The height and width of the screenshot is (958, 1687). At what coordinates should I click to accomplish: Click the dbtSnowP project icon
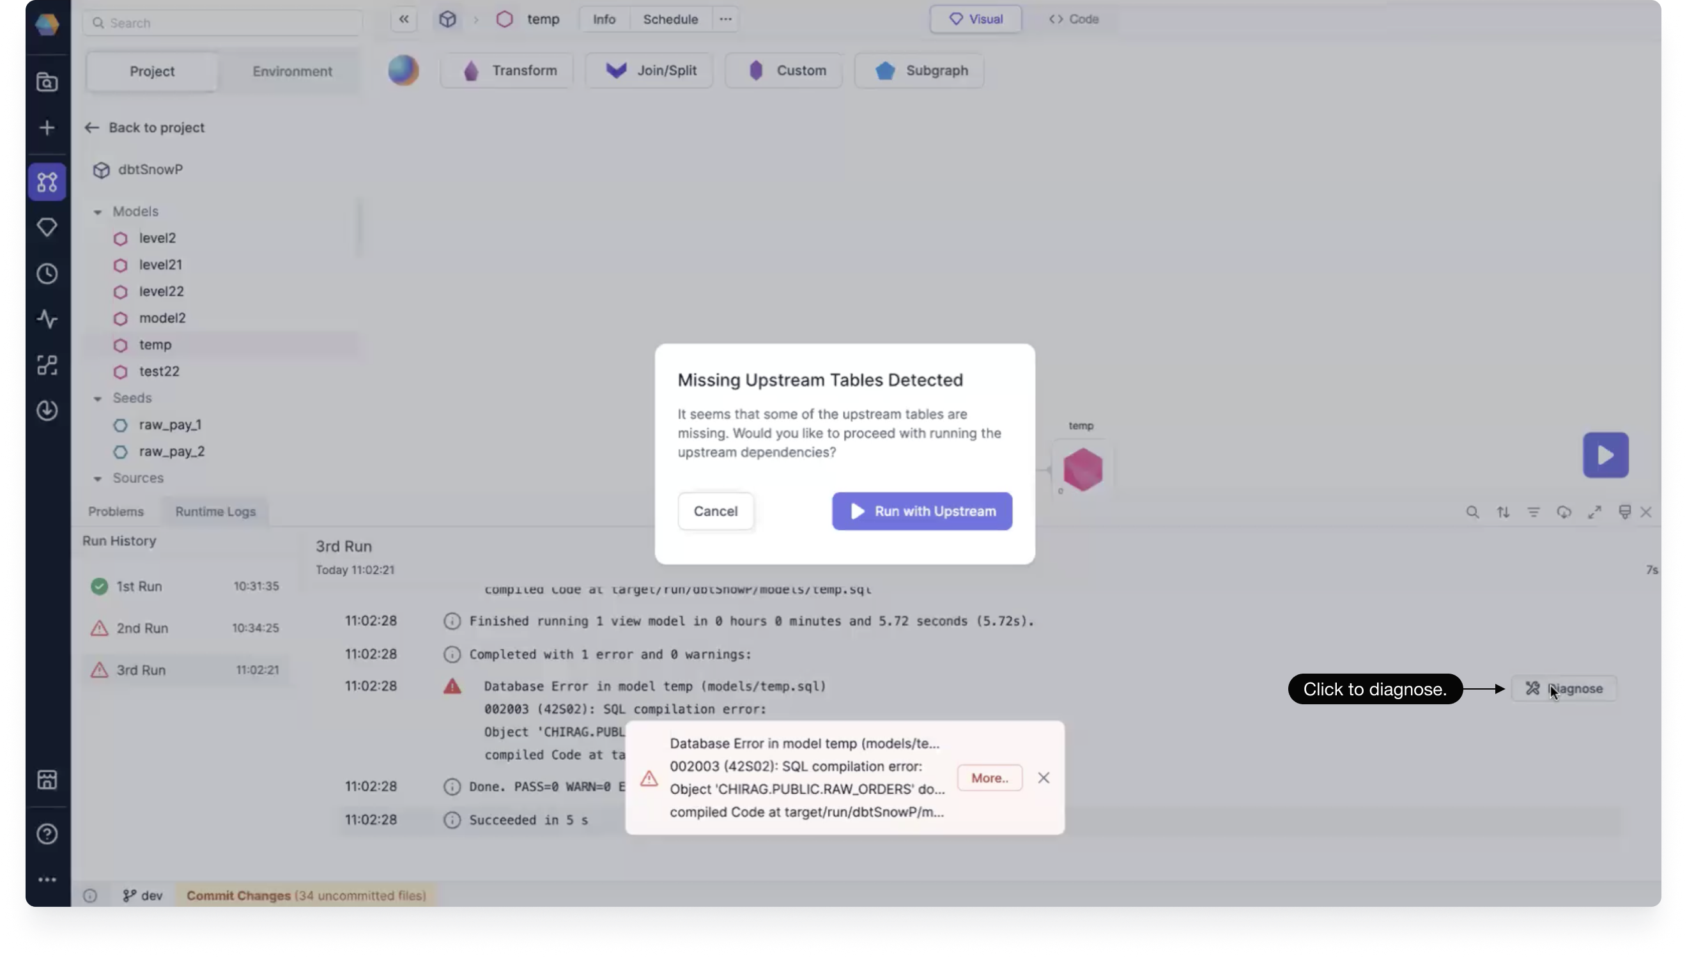tap(101, 169)
